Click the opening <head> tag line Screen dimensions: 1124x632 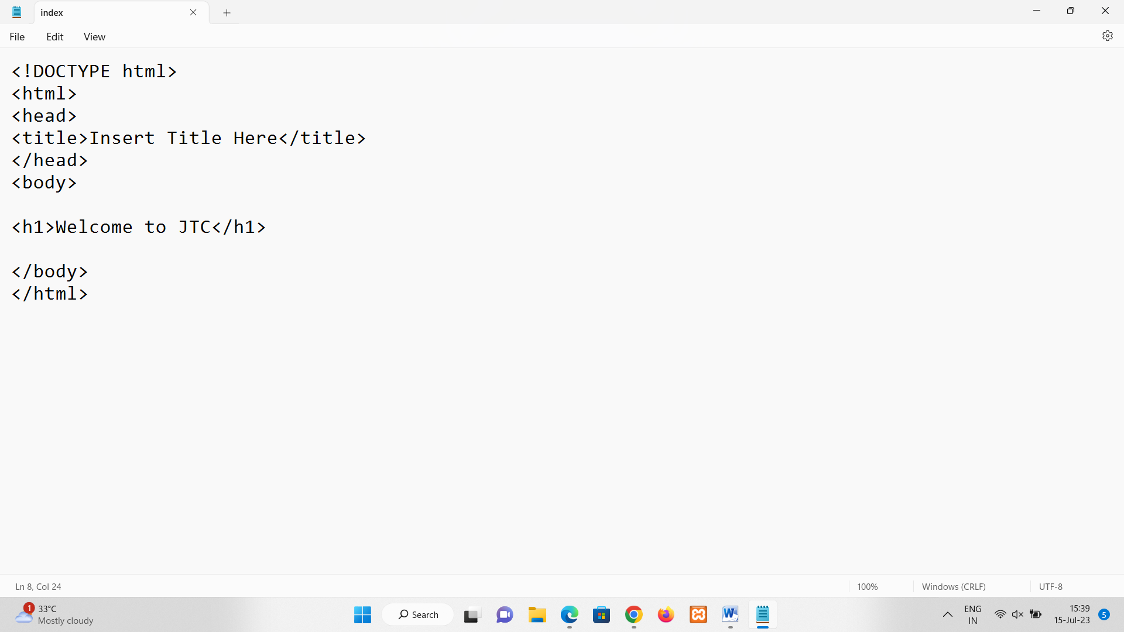tap(44, 116)
